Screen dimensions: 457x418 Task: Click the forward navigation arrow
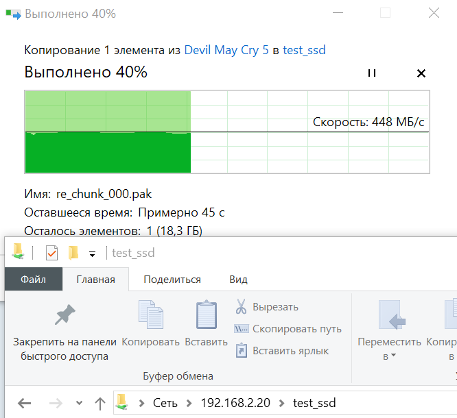56,403
